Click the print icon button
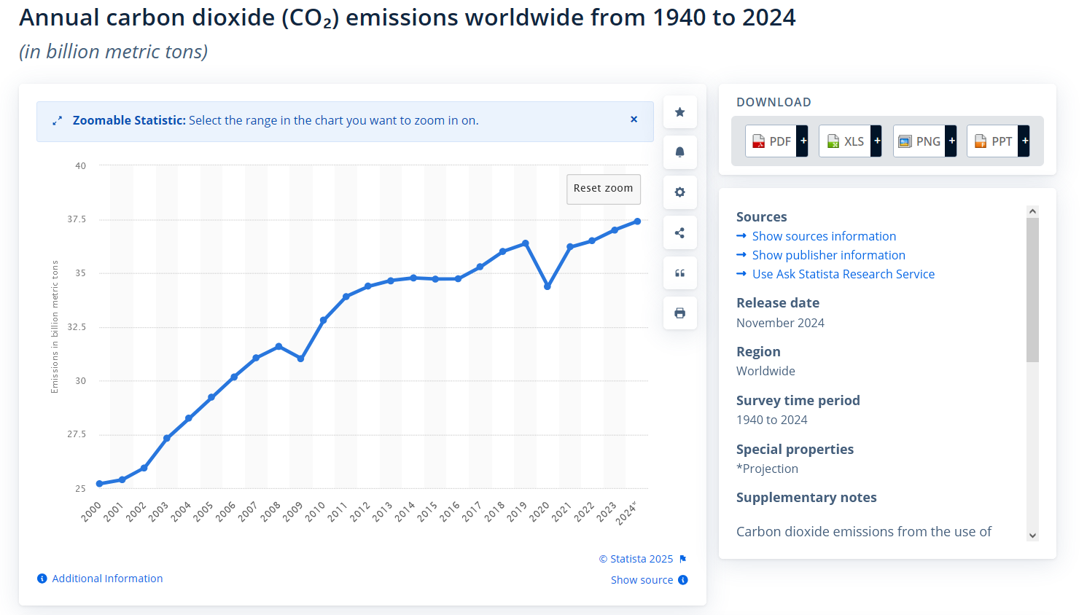This screenshot has width=1087, height=615. click(679, 313)
